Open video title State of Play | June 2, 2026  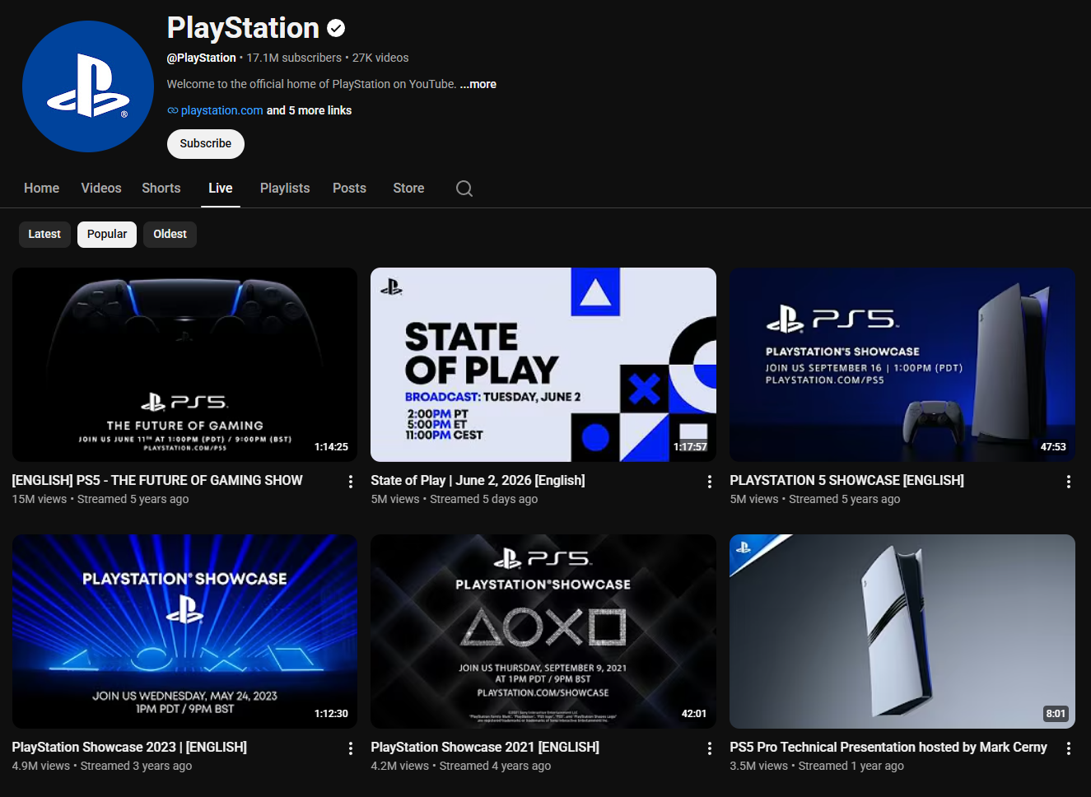478,480
